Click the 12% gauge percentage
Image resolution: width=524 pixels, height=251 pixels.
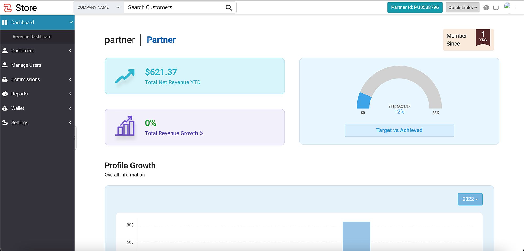click(399, 112)
